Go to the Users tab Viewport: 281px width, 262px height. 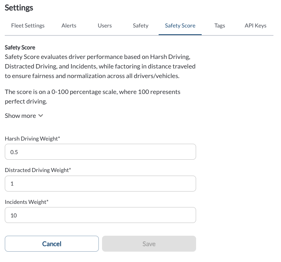pyautogui.click(x=104, y=25)
